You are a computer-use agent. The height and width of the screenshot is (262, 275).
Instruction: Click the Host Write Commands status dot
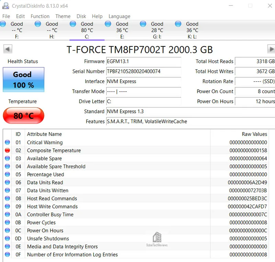7,206
